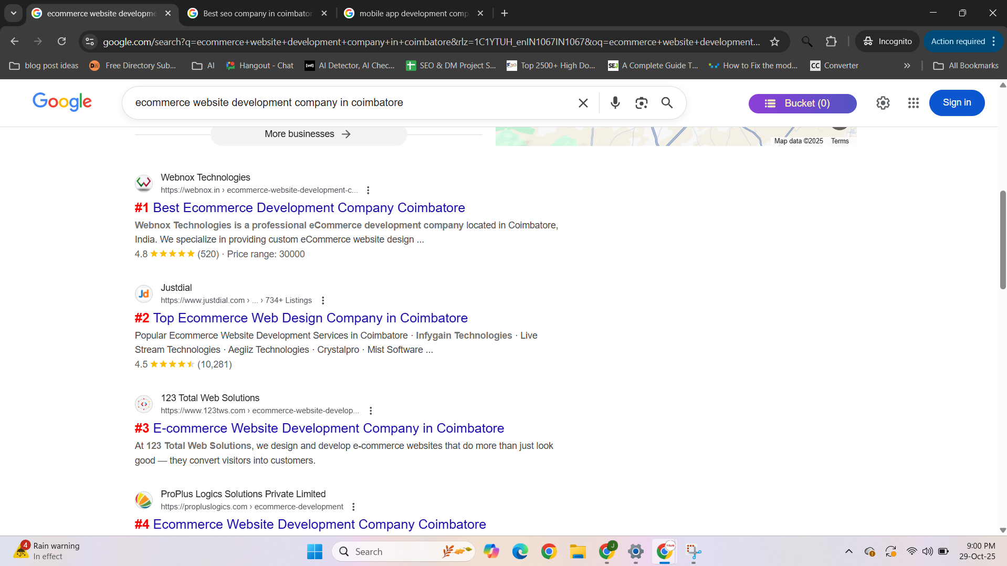Click the More businesses button

point(308,134)
